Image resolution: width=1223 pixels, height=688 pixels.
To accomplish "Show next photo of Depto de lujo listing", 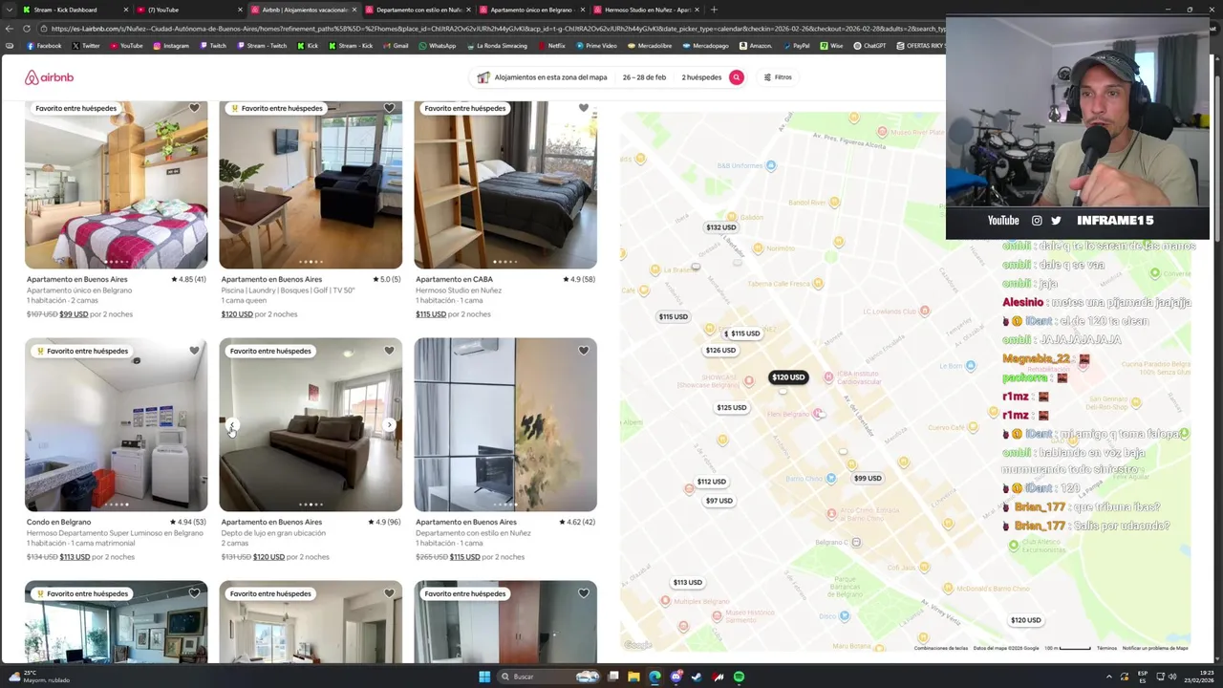I will pyautogui.click(x=389, y=425).
